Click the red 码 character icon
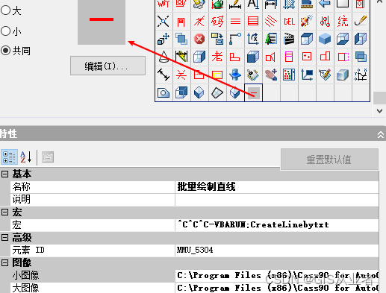 217,22
